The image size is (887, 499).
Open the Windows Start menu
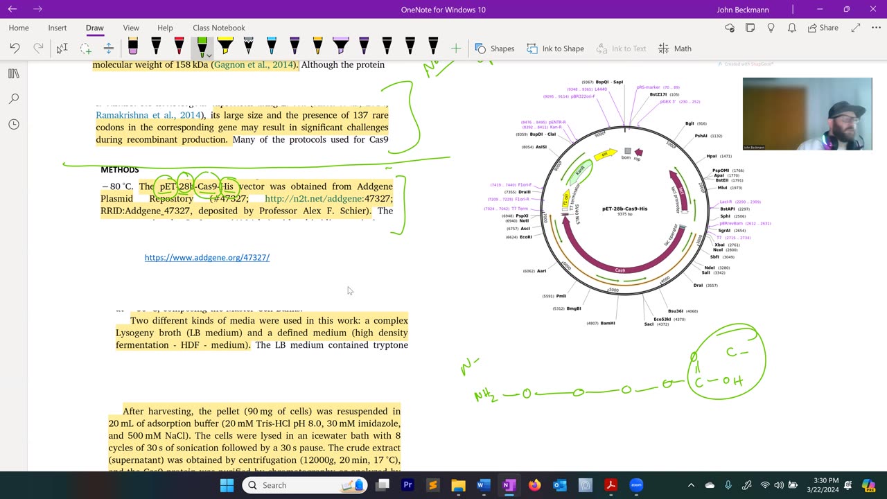pyautogui.click(x=227, y=485)
